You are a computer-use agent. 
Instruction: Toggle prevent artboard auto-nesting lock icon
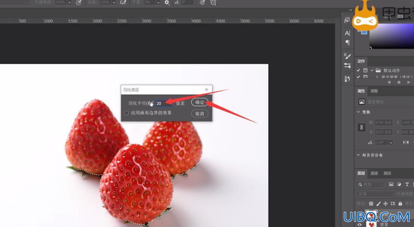click(393, 203)
